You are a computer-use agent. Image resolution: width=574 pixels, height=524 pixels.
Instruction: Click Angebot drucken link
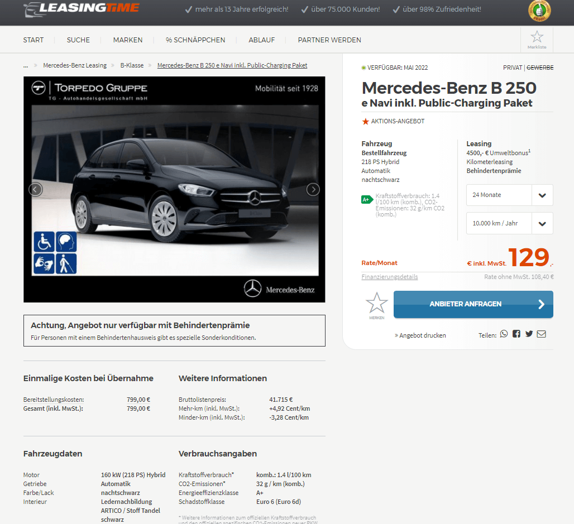pos(420,335)
